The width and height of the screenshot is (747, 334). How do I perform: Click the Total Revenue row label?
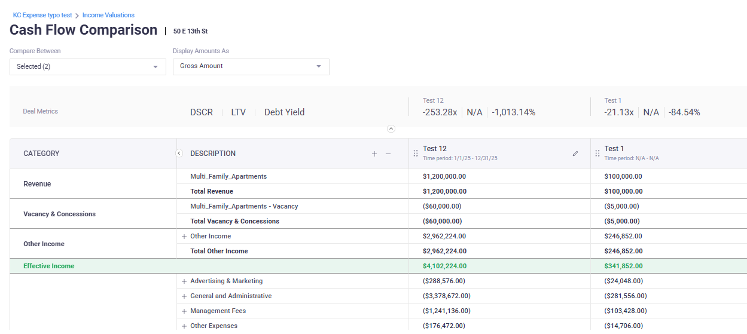point(212,192)
